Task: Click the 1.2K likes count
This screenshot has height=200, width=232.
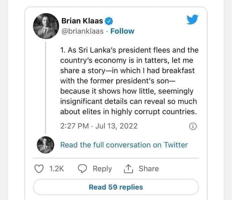Action: pyautogui.click(x=56, y=169)
